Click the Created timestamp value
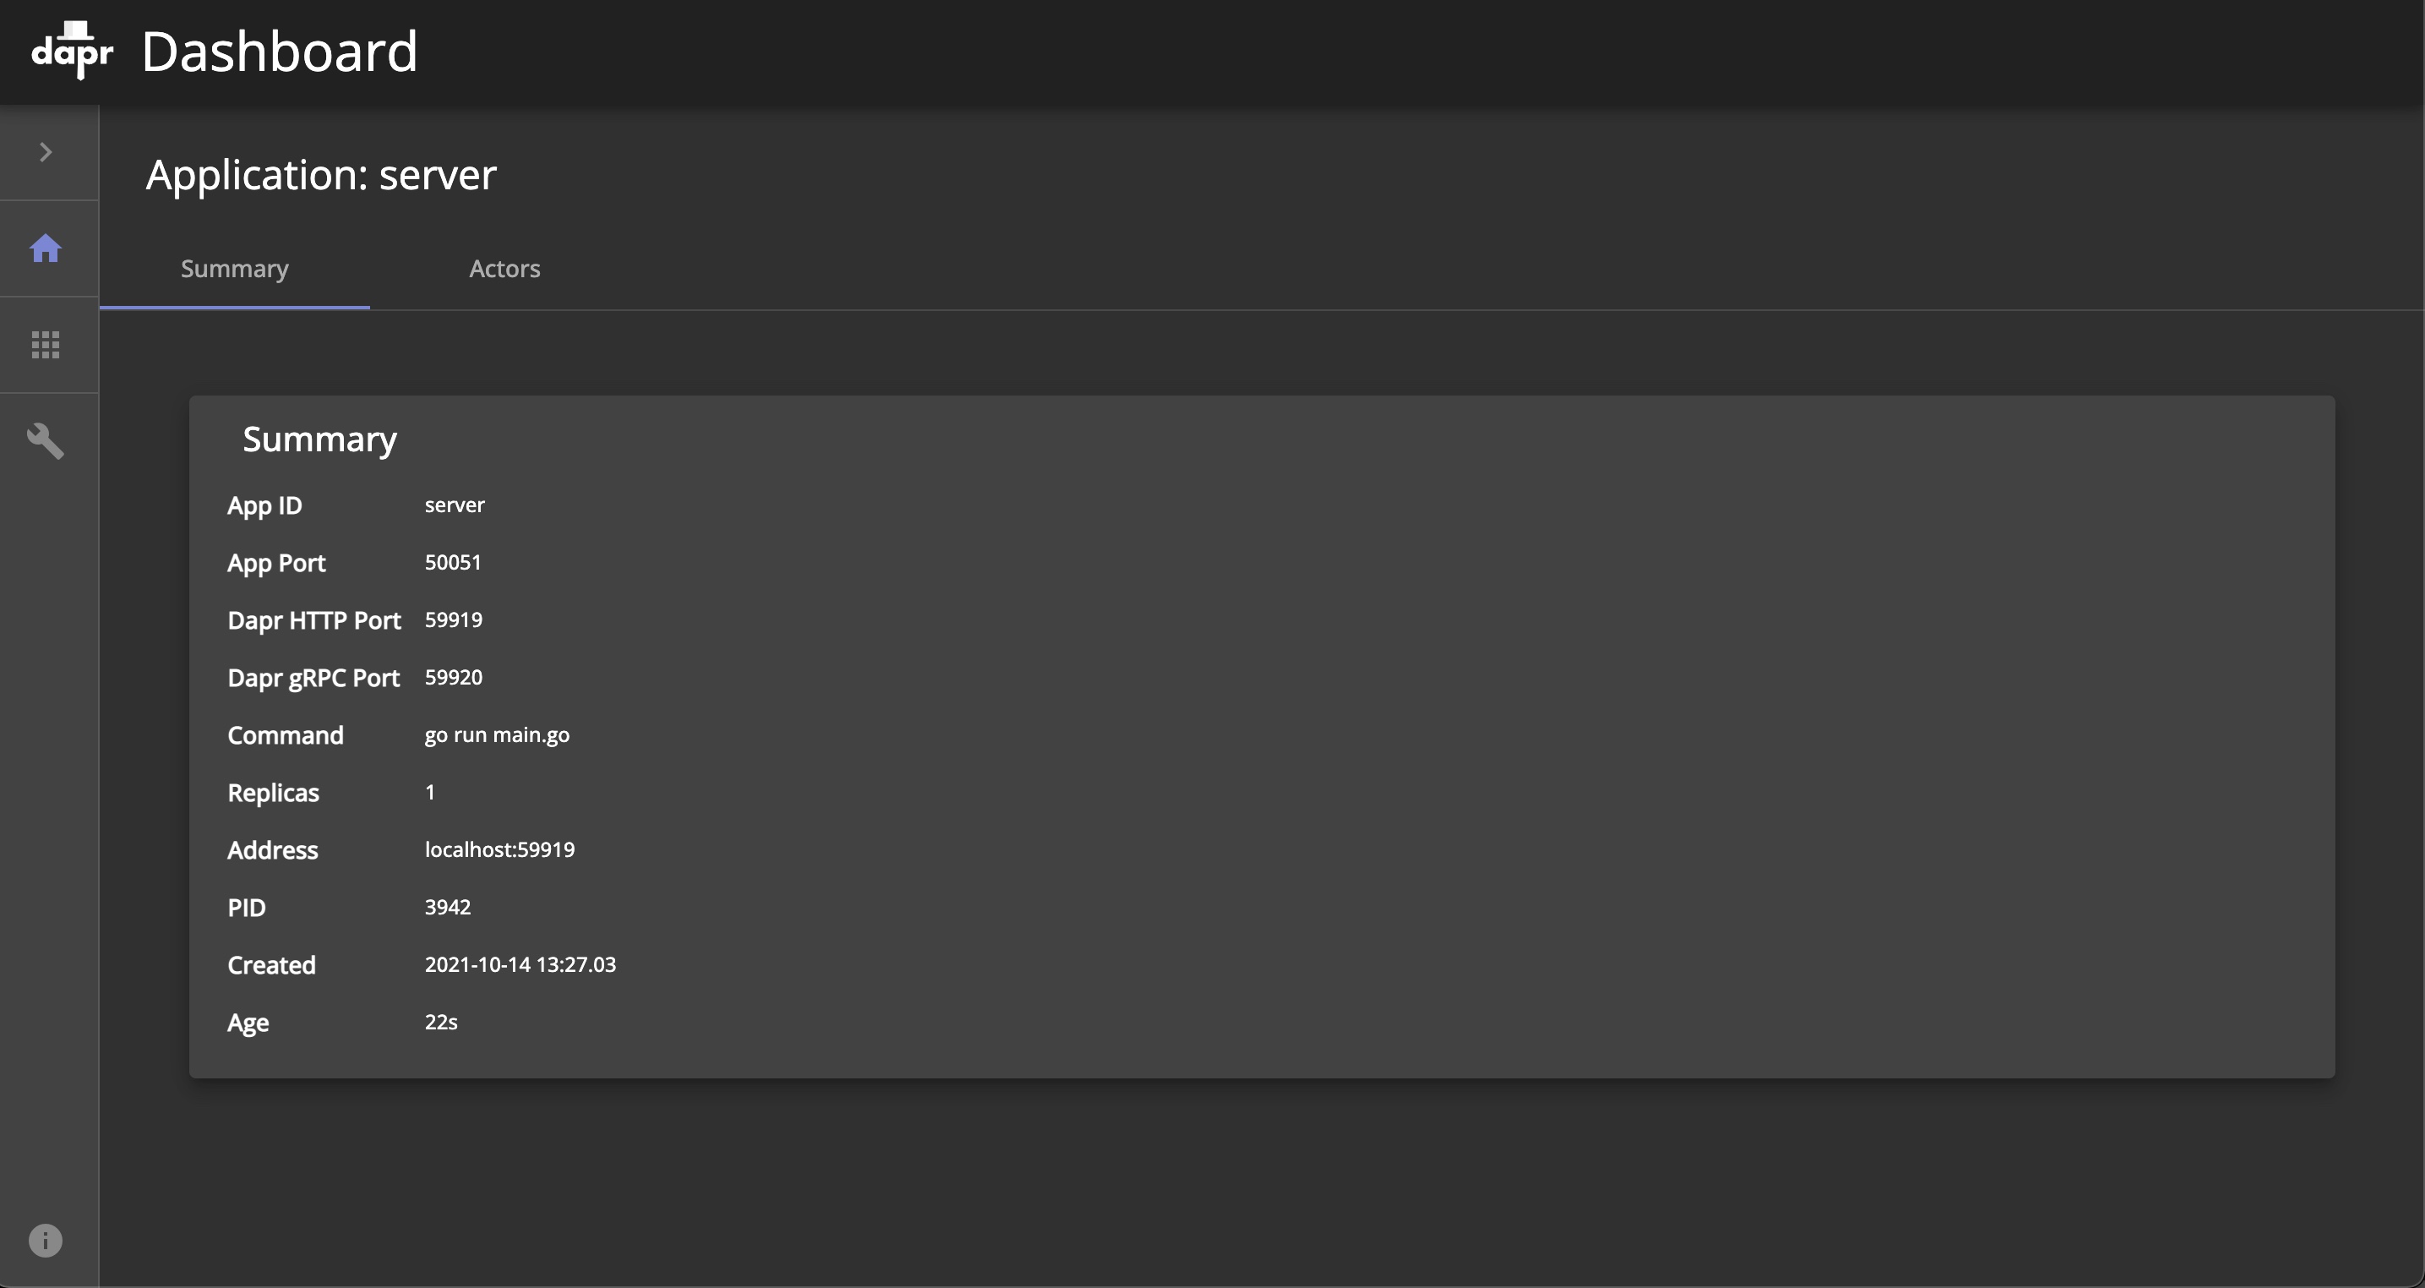Viewport: 2425px width, 1288px height. [x=520, y=965]
